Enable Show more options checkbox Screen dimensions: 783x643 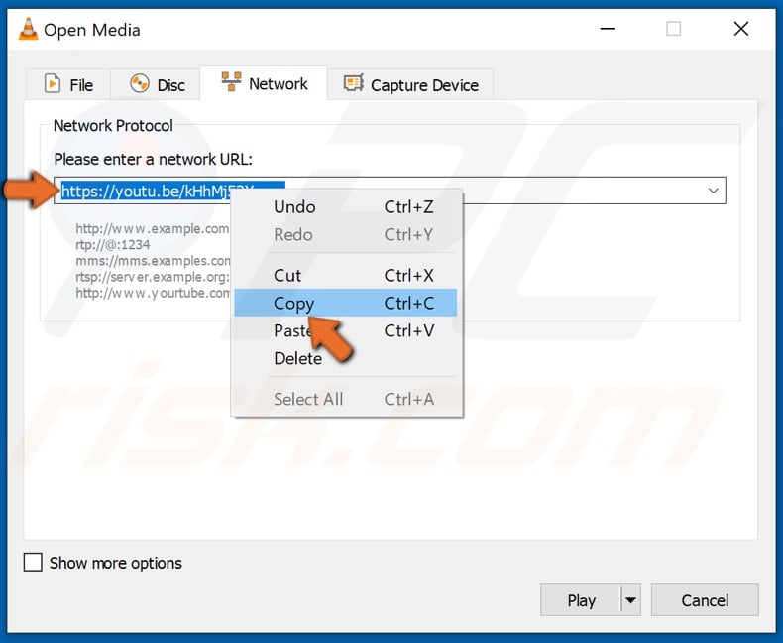click(33, 562)
